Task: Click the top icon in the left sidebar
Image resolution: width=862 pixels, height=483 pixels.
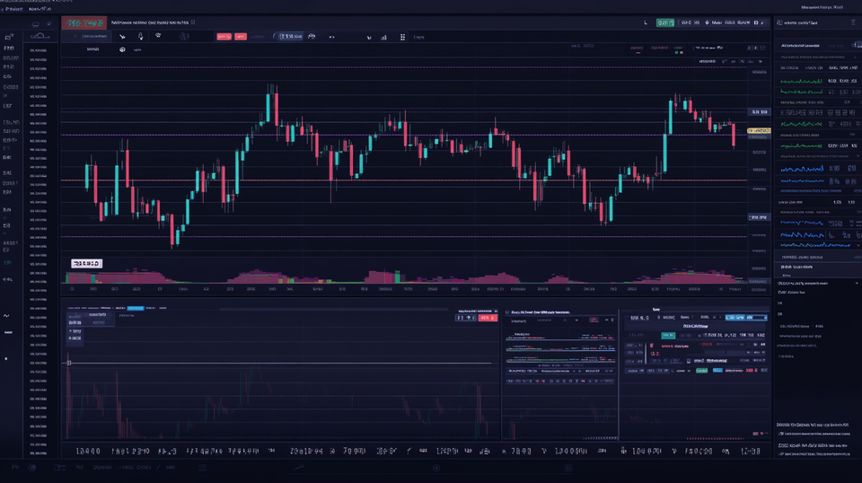Action: [8, 38]
